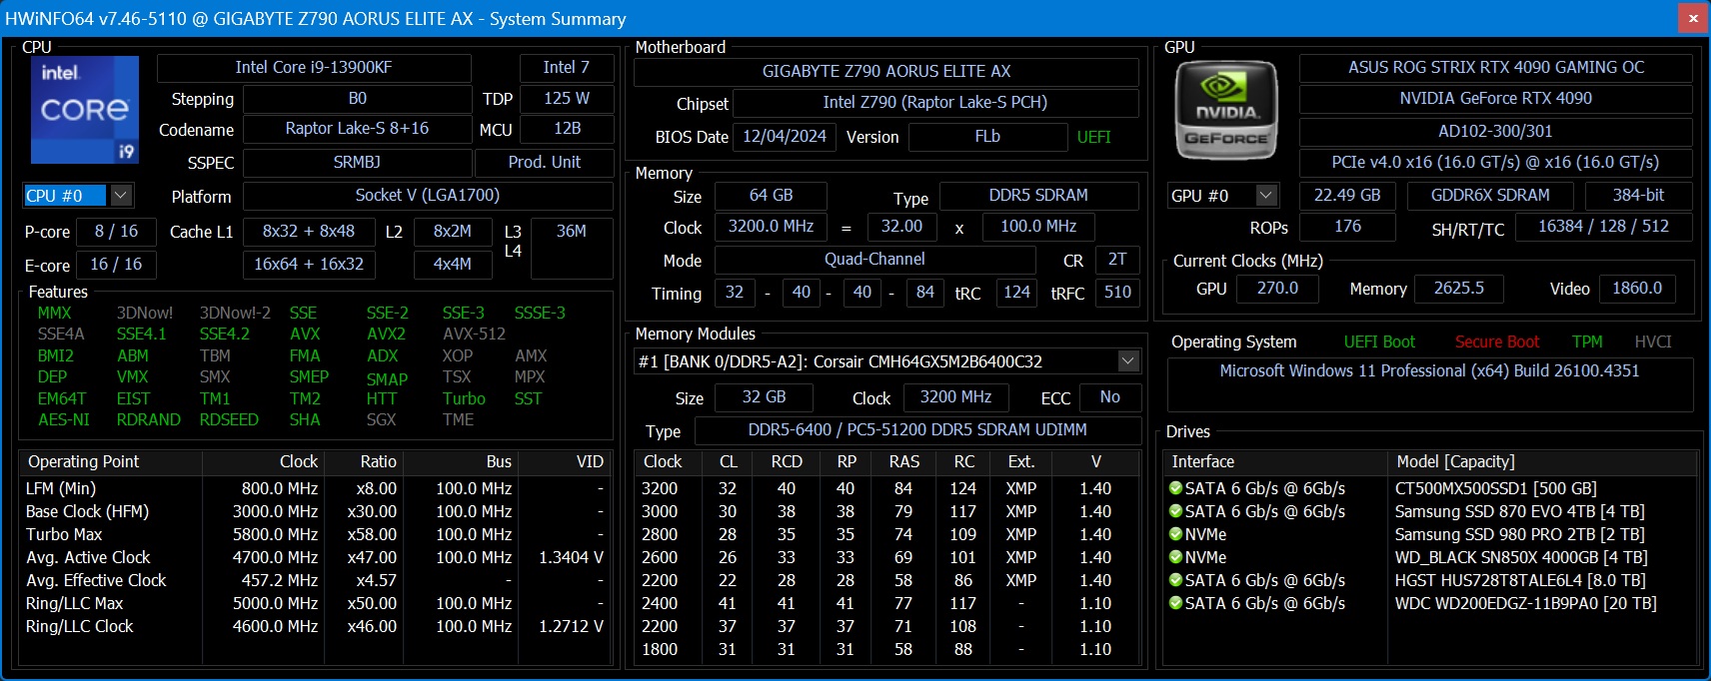Click status icon for Samsung SSD 870 EVO
Image resolution: width=1711 pixels, height=681 pixels.
click(x=1176, y=511)
